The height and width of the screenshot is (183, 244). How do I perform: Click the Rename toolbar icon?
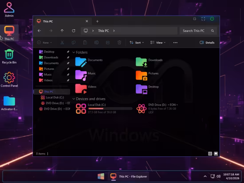tap(96, 42)
